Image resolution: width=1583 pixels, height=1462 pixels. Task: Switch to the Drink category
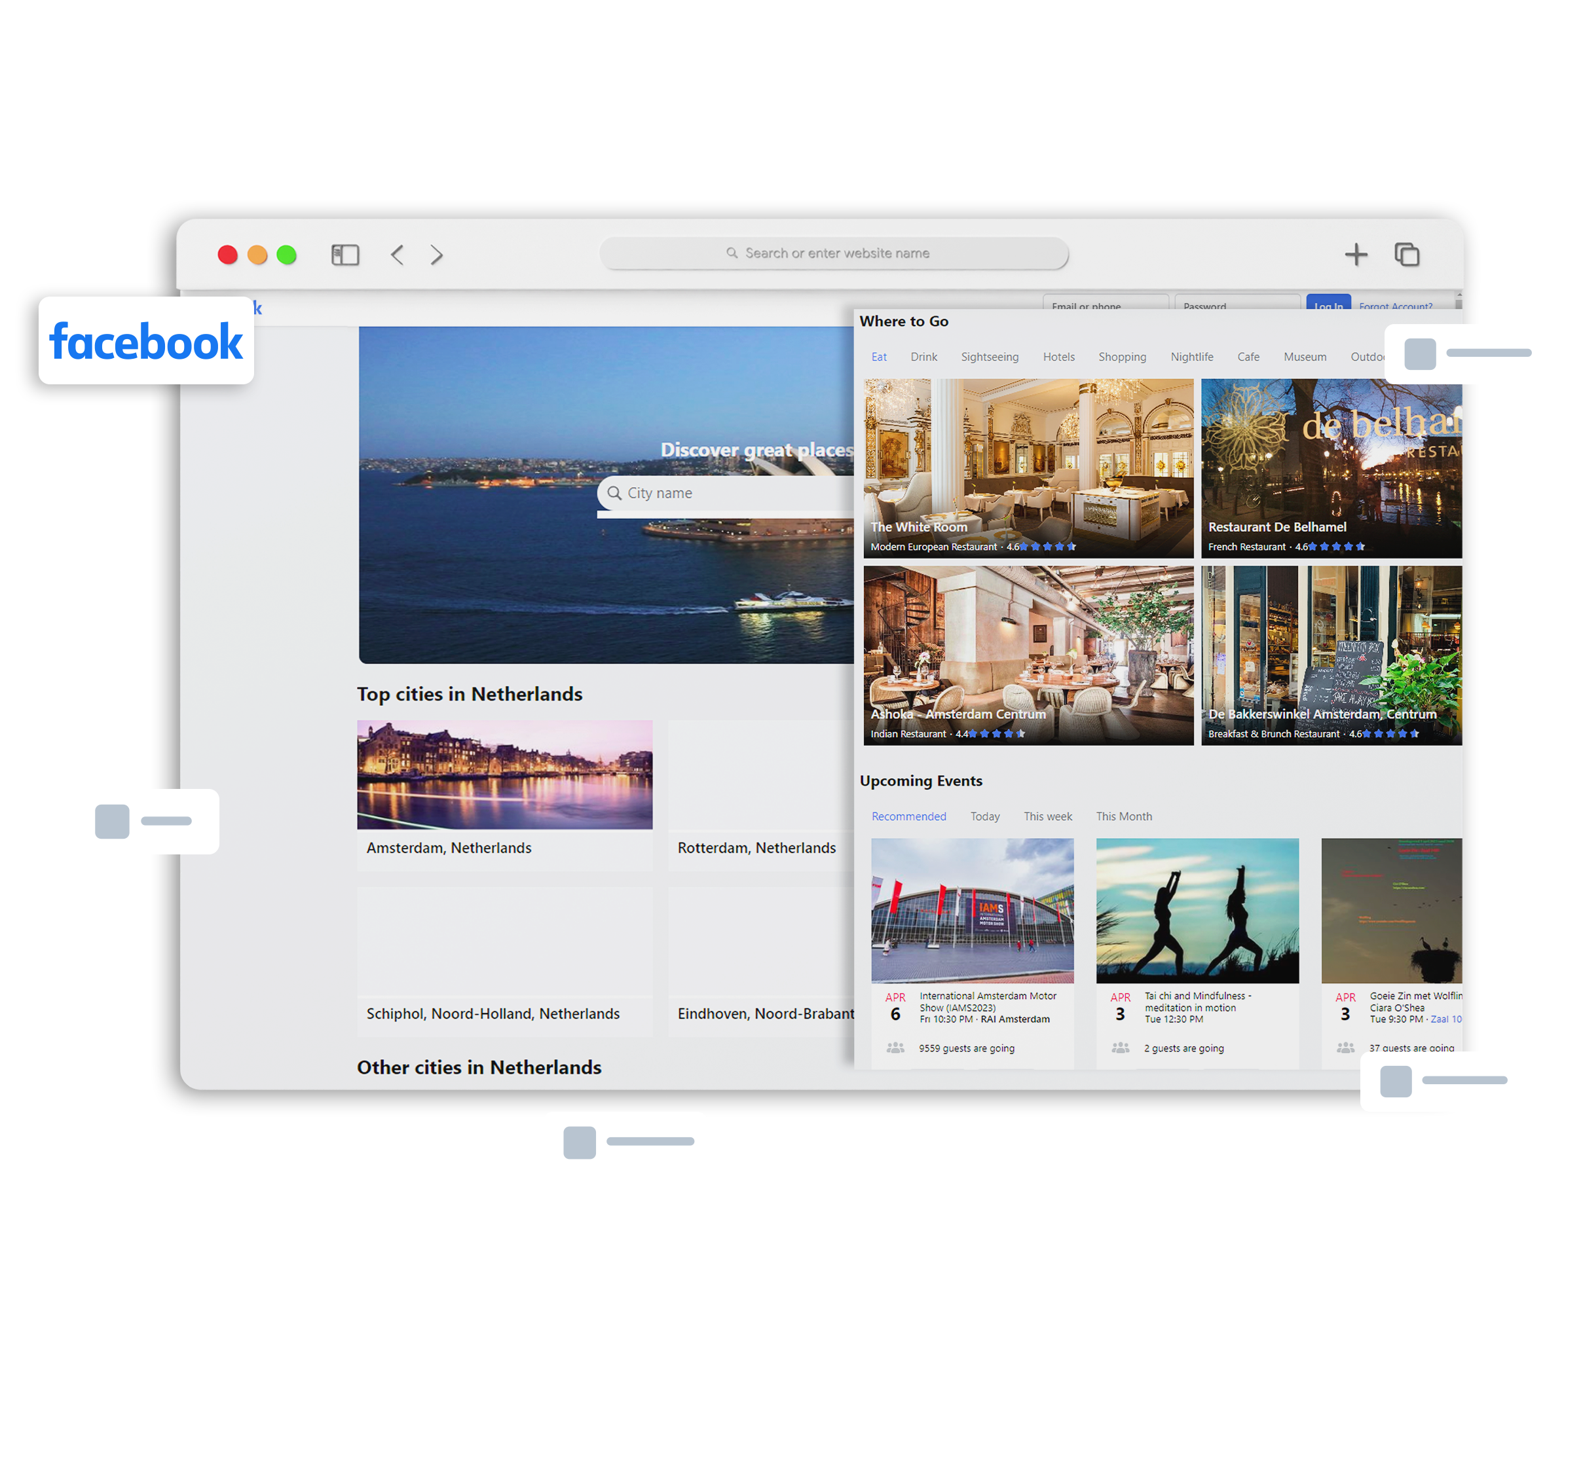coord(923,357)
